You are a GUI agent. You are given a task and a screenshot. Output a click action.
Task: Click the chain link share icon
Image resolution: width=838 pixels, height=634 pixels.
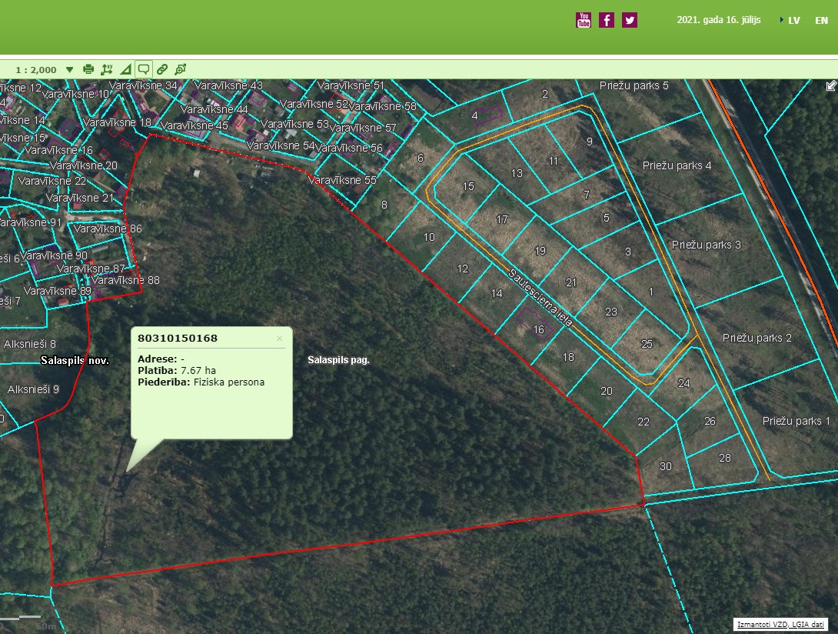[x=162, y=69]
